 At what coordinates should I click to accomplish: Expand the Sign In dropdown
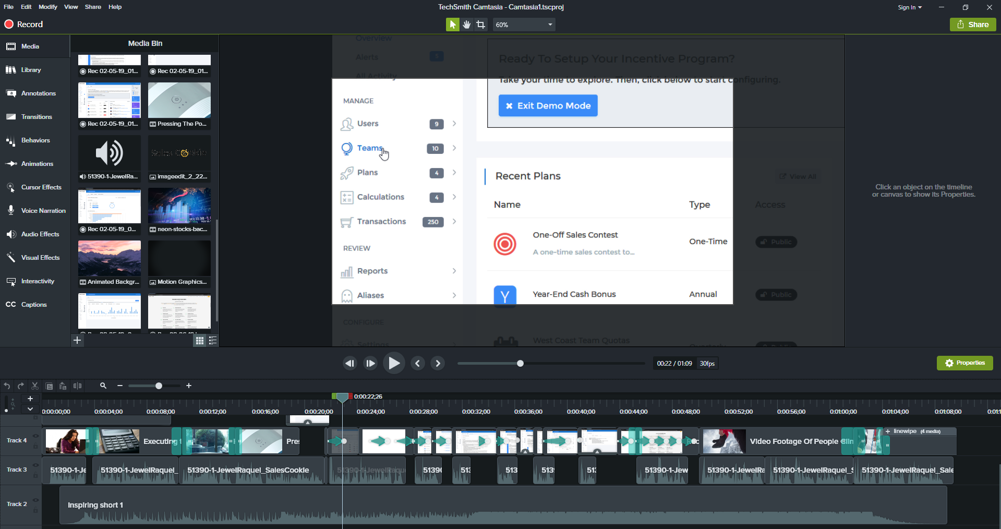[910, 7]
